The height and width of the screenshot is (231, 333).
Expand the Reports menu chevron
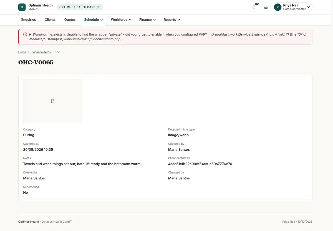pyautogui.click(x=179, y=20)
